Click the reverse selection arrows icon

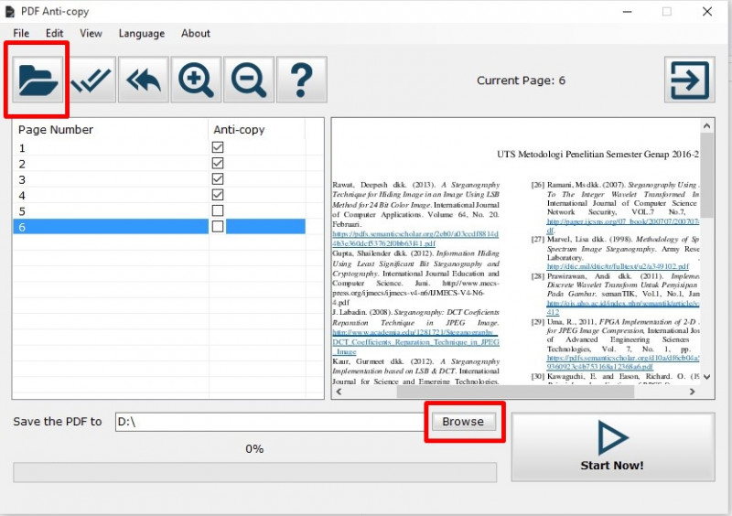(144, 80)
